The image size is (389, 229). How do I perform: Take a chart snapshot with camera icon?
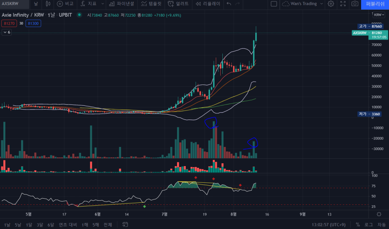355,4
